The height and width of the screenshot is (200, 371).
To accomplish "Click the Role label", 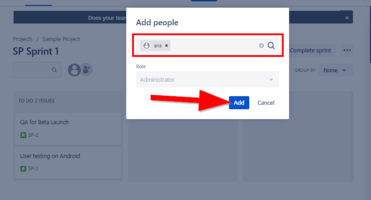I will tap(141, 66).
